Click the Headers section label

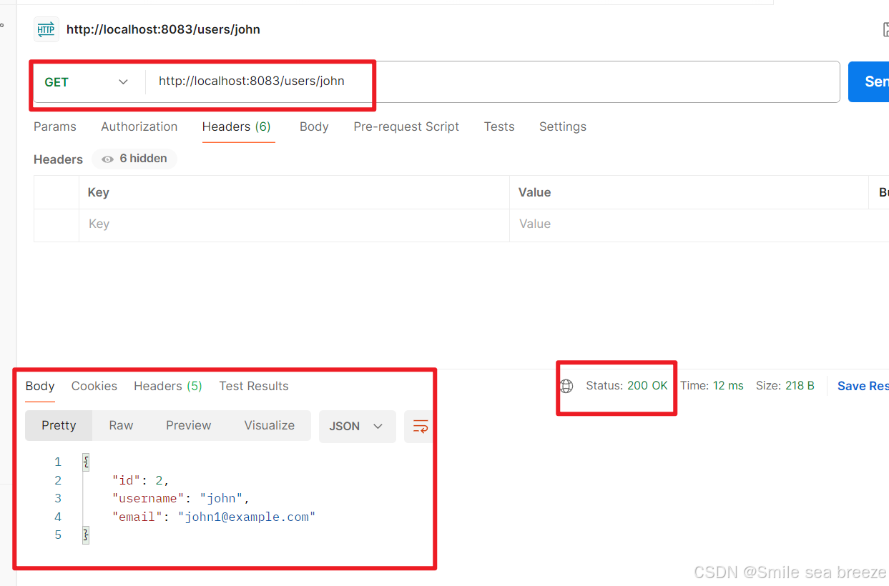click(58, 159)
